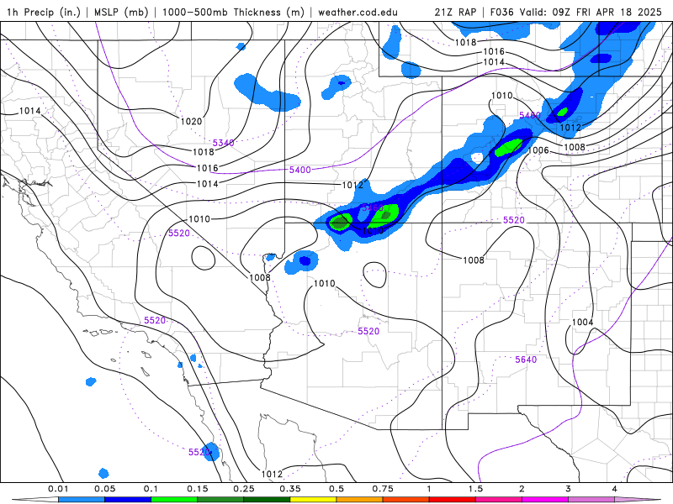Viewport: 673px width, 504px height.
Task: Select the 1004 isobar label
Action: [582, 322]
